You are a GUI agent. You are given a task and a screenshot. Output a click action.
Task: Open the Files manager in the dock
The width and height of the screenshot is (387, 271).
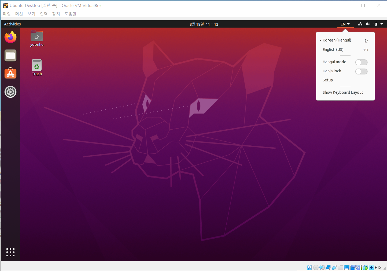point(10,55)
